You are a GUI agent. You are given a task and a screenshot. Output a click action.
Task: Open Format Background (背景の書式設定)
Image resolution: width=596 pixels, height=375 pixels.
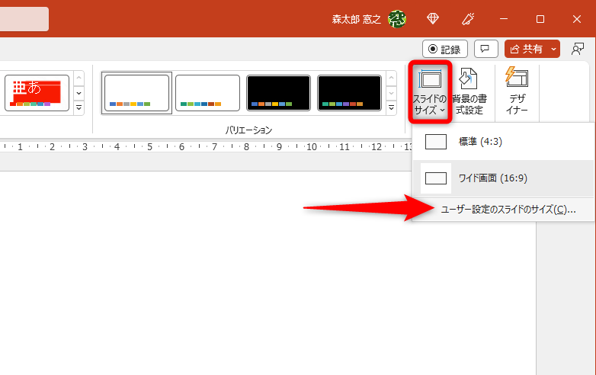click(x=469, y=91)
